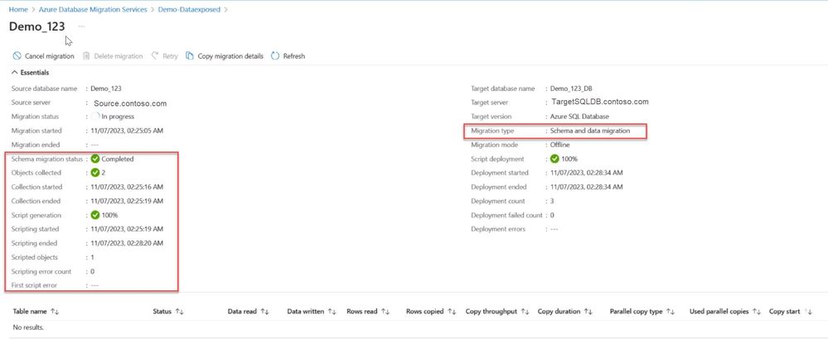Screen dimensions: 828x339
Task: Click the Copy migration details icon
Action: (190, 55)
